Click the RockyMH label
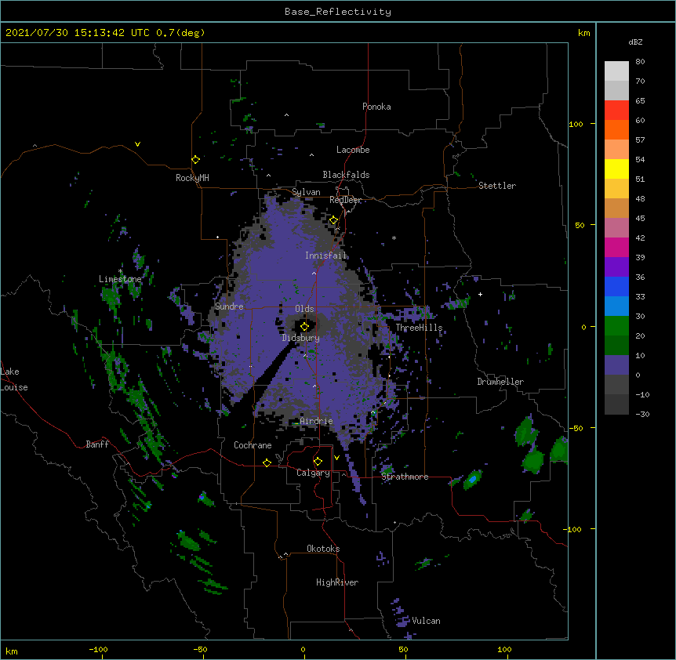676x660 pixels. click(192, 177)
